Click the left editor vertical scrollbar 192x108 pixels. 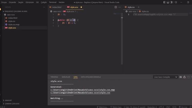coord(122,39)
